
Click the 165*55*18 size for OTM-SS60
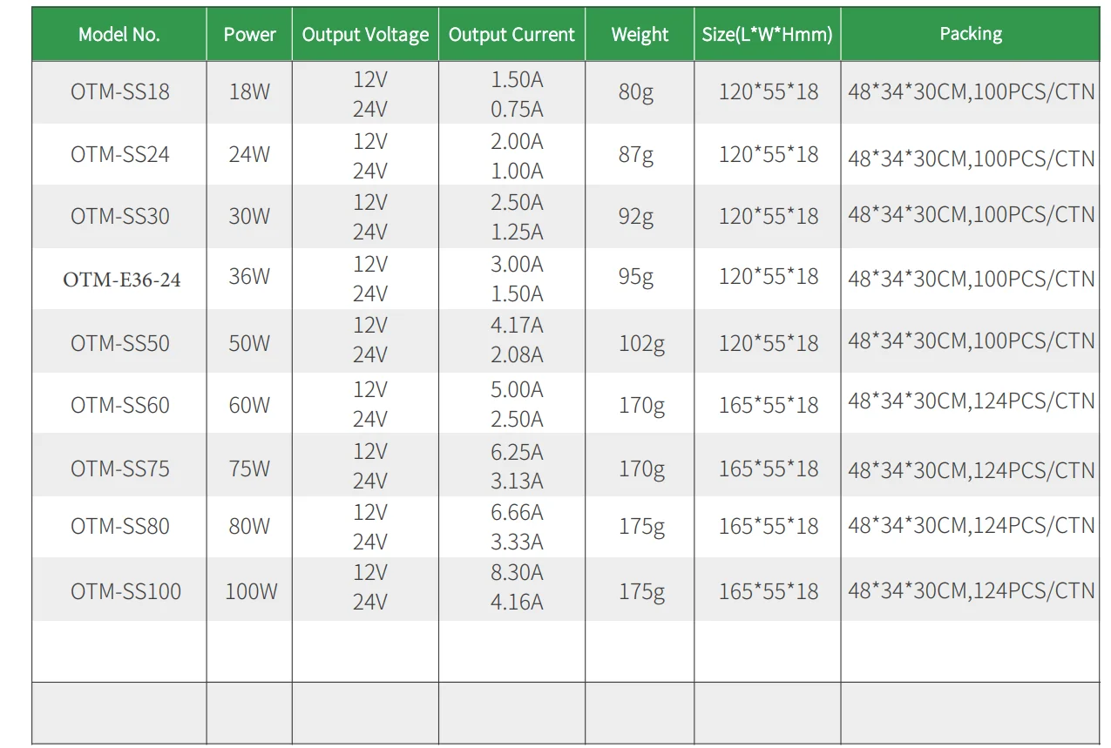point(765,404)
